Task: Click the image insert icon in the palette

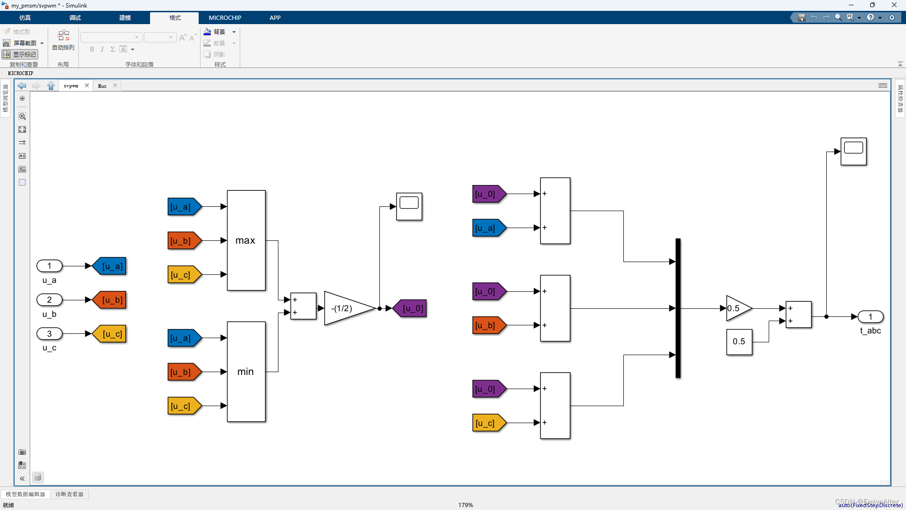Action: (x=22, y=169)
